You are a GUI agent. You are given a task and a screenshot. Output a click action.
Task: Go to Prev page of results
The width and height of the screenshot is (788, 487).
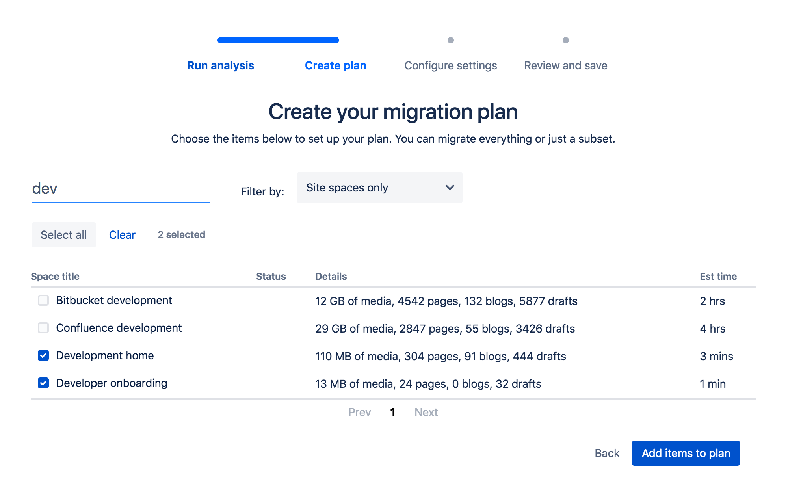click(359, 412)
